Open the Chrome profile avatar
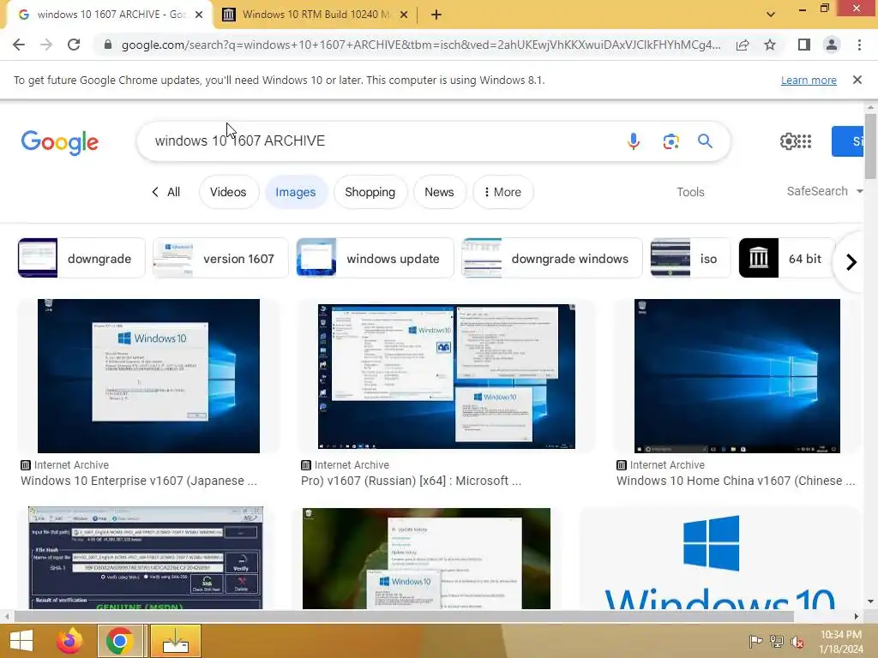 click(832, 45)
